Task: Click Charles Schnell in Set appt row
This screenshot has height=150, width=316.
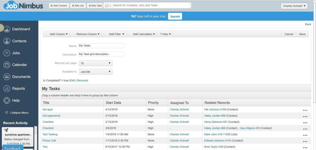Action: pos(179,109)
